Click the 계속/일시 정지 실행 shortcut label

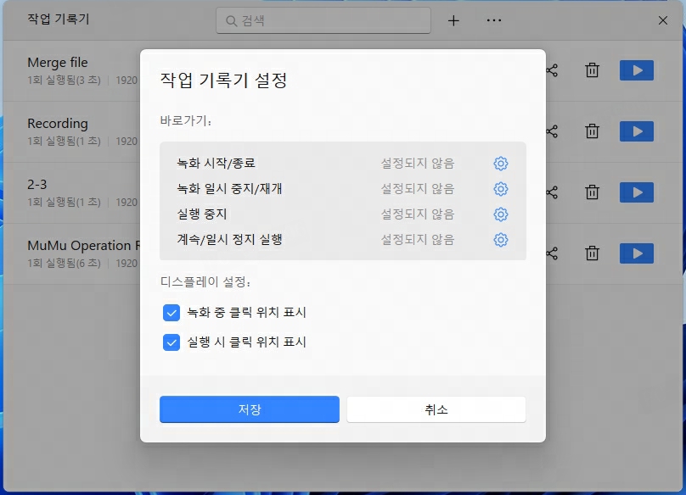pyautogui.click(x=229, y=239)
